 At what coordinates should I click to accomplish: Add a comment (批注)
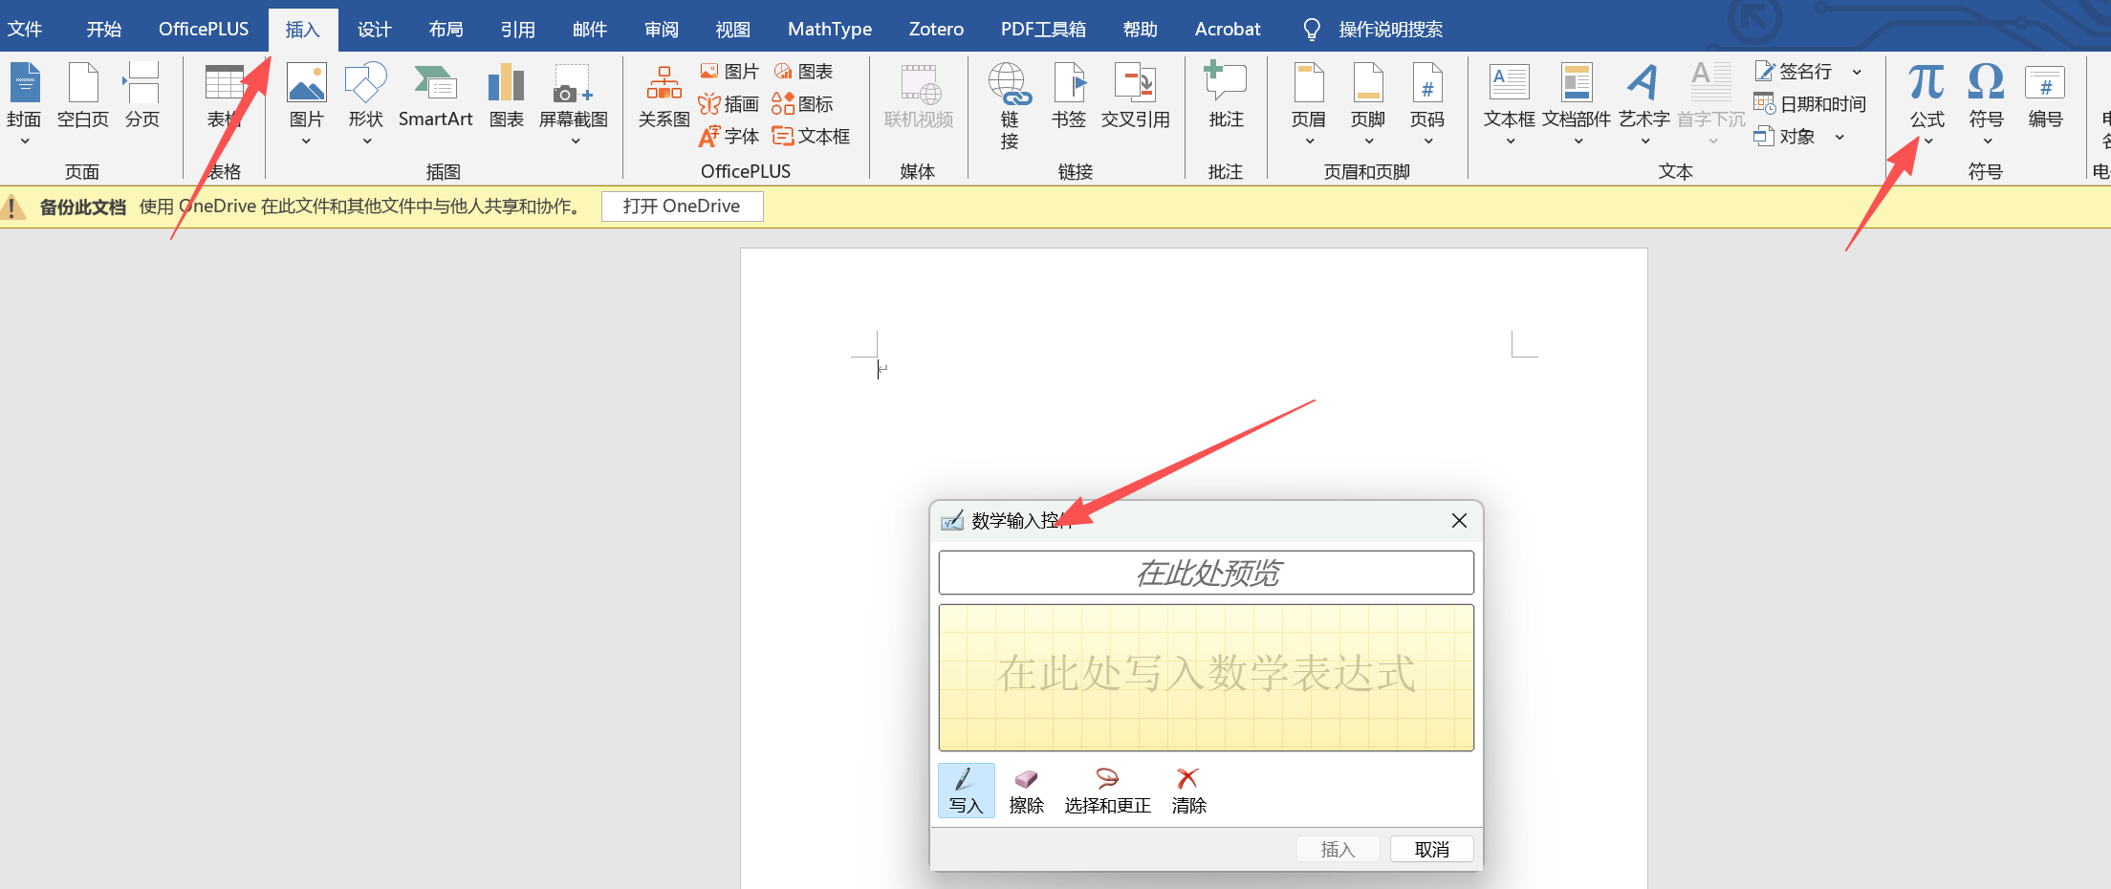(1226, 96)
